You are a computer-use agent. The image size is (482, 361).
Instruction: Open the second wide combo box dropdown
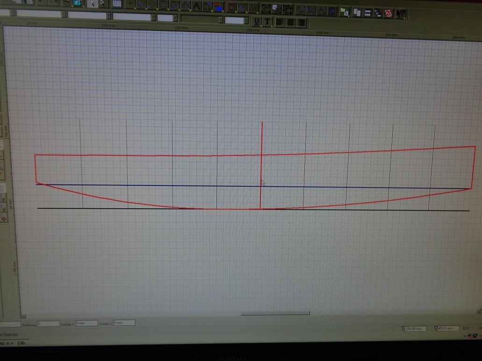(108, 16)
